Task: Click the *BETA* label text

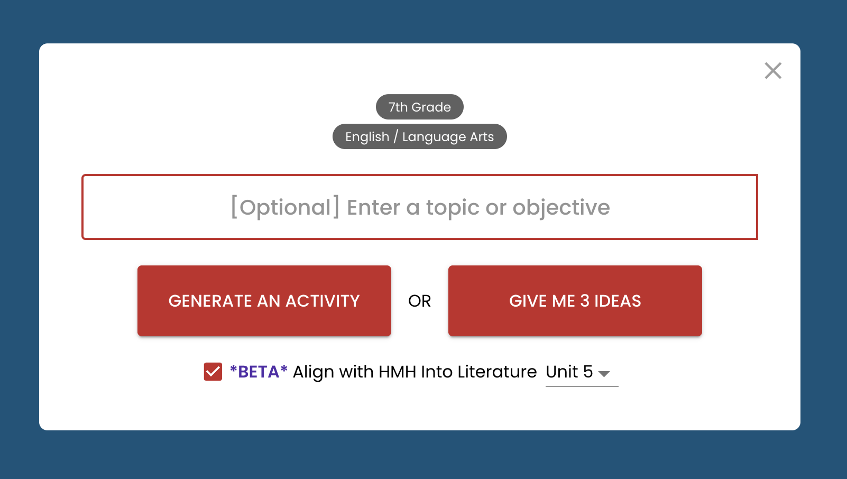Action: (259, 372)
